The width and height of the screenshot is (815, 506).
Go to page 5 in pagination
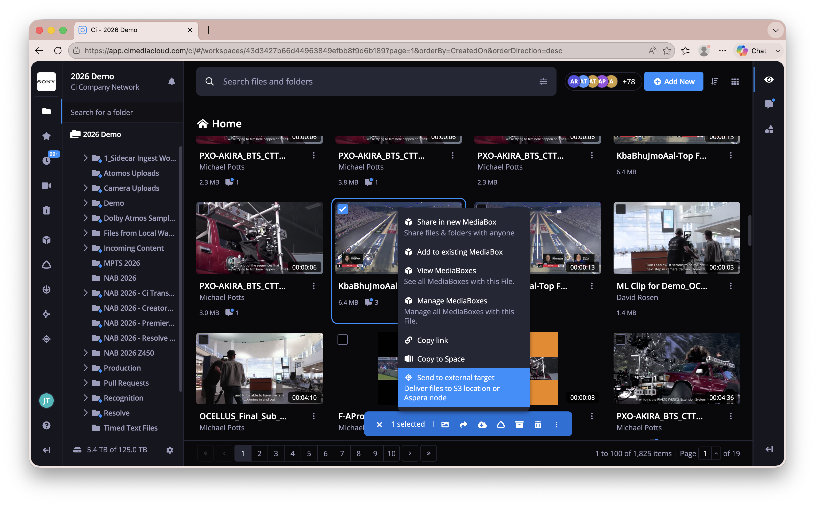(309, 453)
